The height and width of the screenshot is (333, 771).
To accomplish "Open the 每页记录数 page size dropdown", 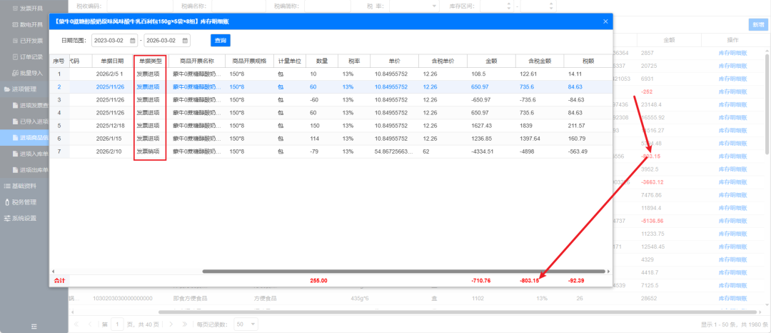I will (x=246, y=324).
